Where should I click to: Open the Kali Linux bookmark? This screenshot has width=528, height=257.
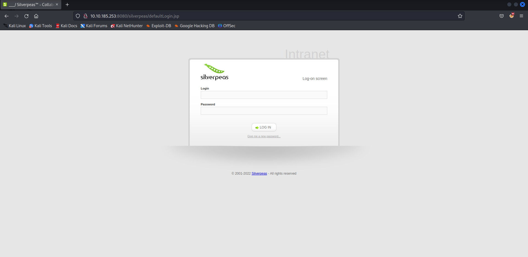15,26
